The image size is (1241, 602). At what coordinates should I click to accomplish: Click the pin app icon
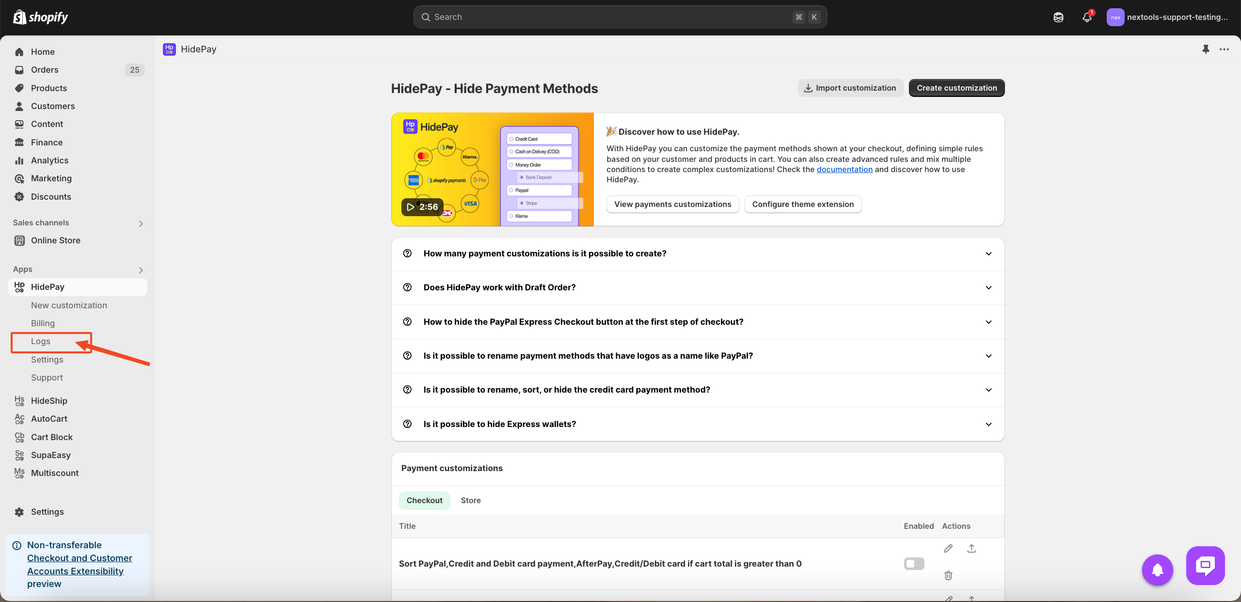[1206, 49]
